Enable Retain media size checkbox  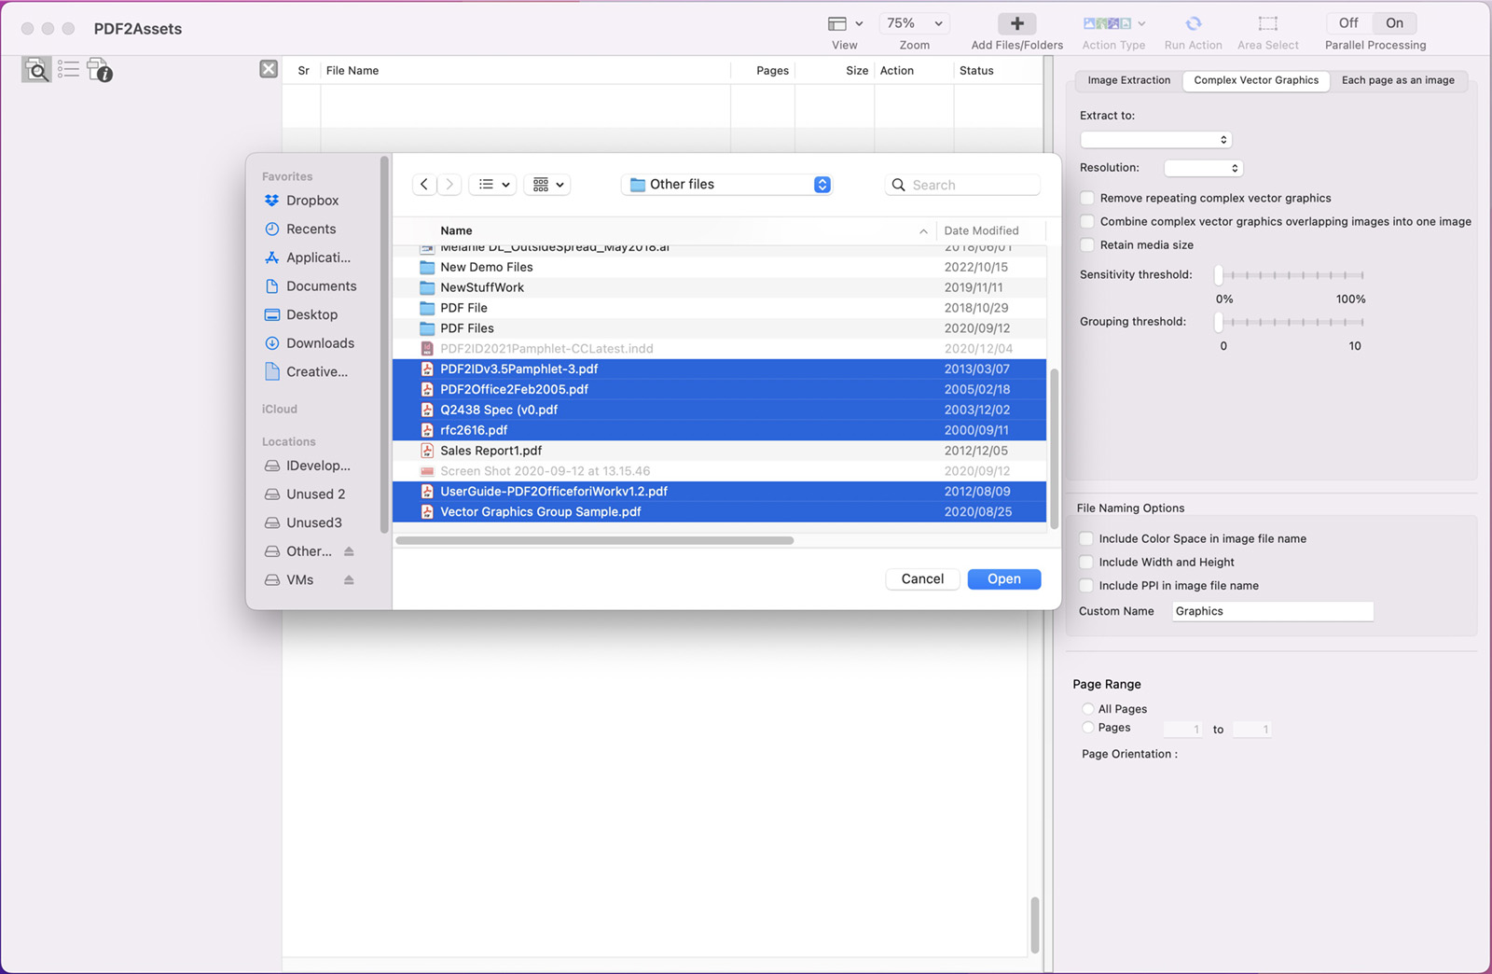coord(1086,244)
